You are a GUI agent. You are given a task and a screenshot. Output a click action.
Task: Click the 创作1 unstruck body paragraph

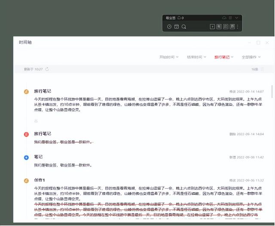(148, 193)
